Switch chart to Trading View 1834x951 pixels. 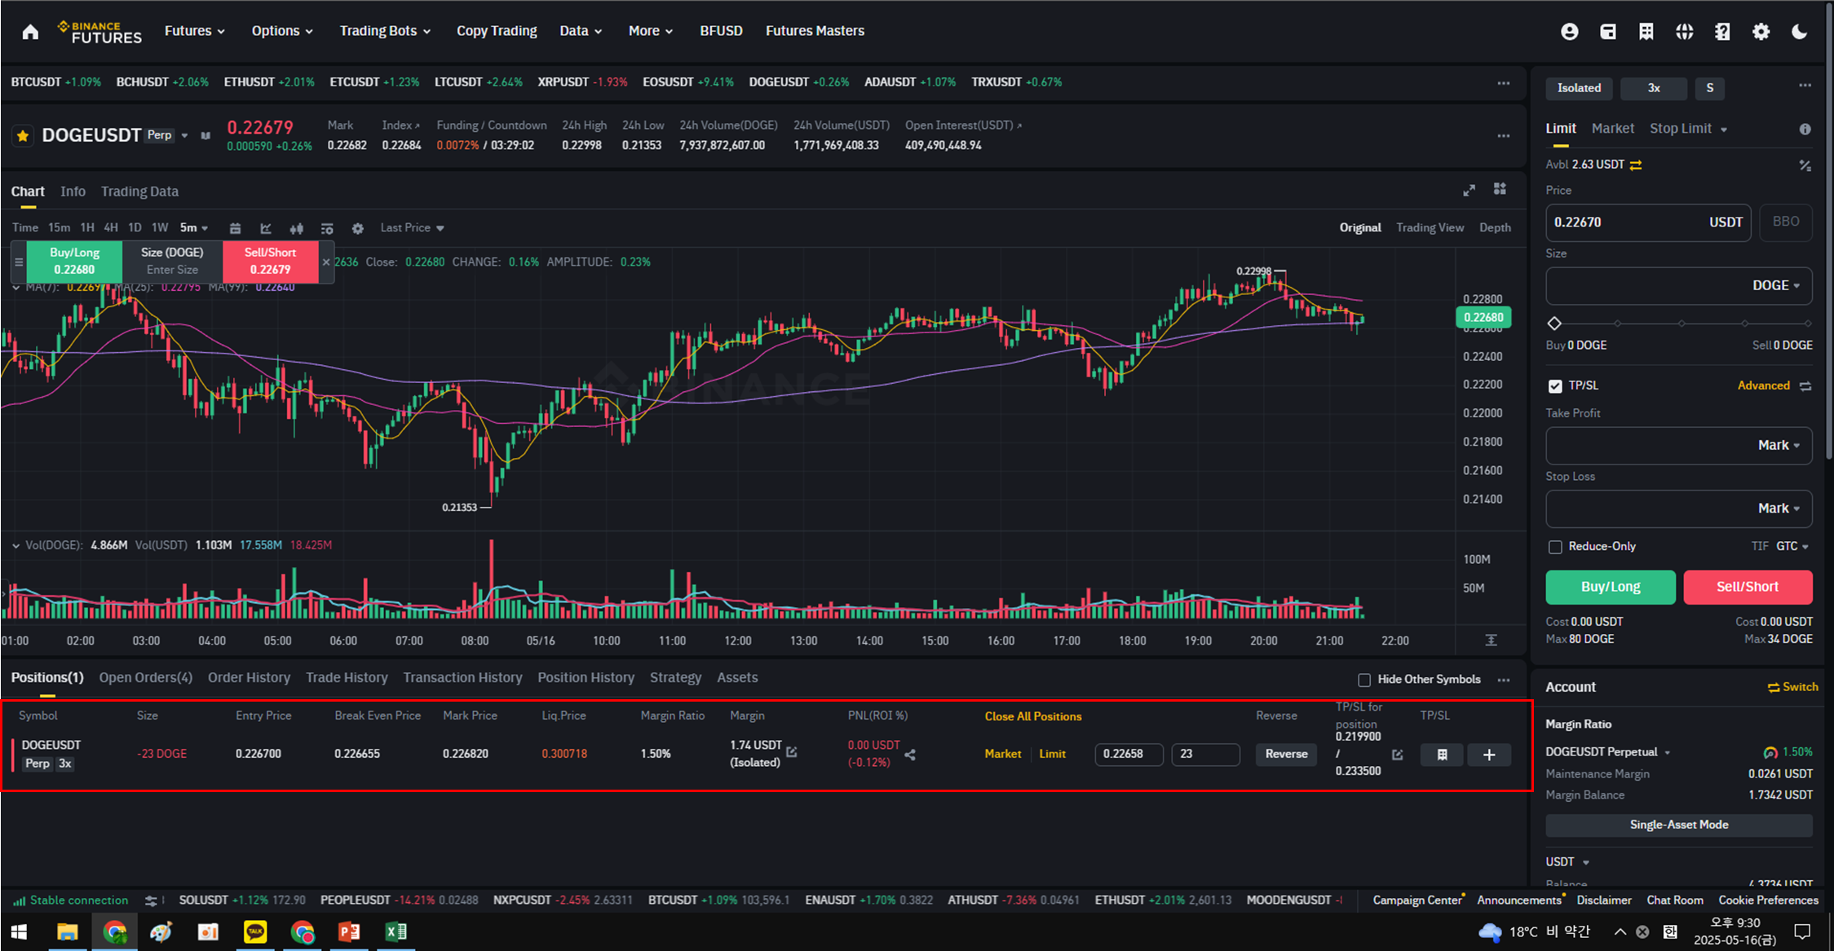tap(1430, 228)
